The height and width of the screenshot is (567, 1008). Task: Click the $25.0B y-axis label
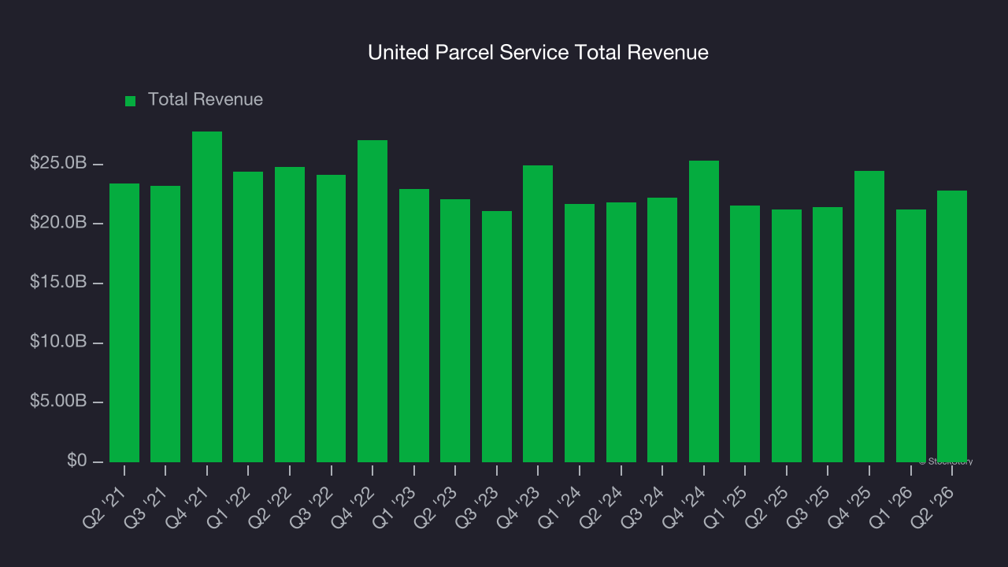[x=58, y=164]
